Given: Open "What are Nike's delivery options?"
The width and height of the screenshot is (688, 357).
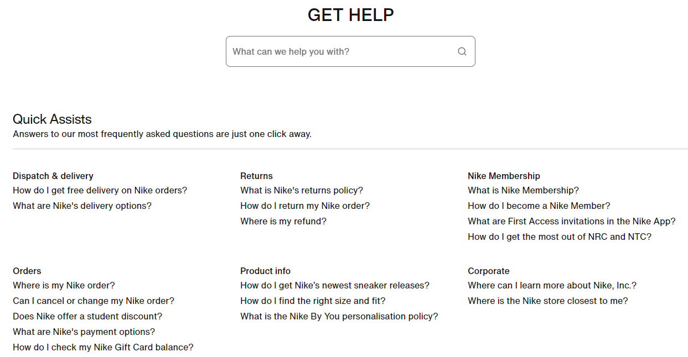Looking at the screenshot, I should coord(82,206).
